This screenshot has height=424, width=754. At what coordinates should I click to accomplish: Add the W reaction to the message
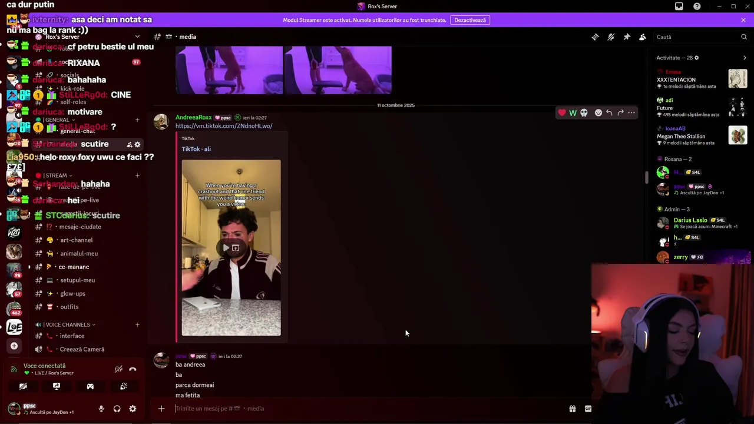coord(573,112)
